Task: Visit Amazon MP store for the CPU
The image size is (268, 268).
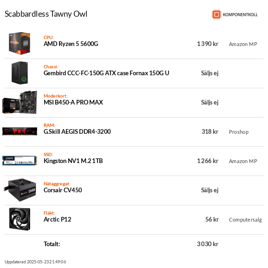Action: [243, 44]
